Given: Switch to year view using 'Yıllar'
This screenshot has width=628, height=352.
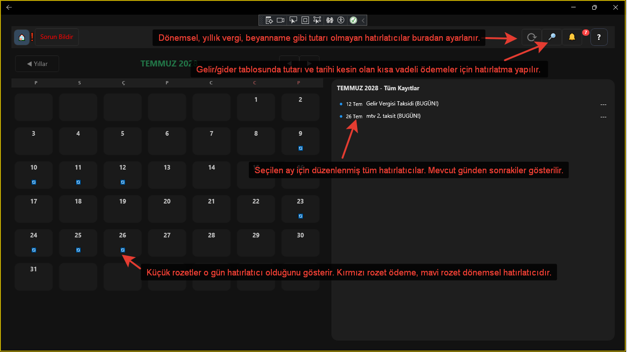Looking at the screenshot, I should pos(37,64).
